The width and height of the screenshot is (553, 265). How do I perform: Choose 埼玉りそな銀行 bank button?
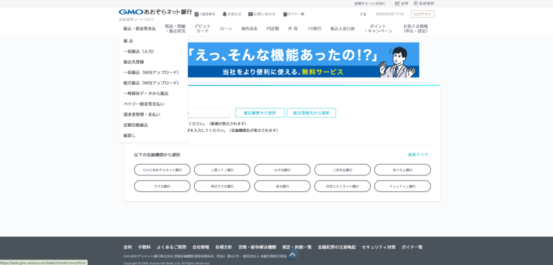[x=222, y=186]
